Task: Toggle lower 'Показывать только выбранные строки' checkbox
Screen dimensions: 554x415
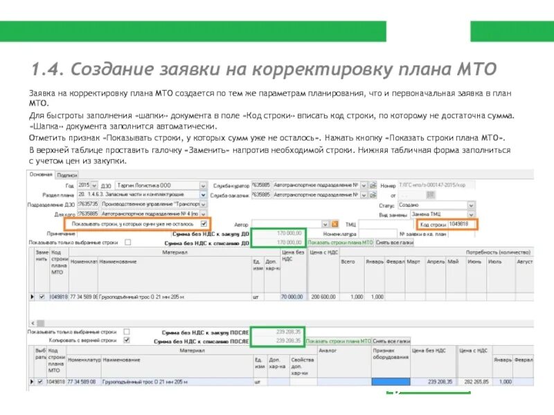Action: pos(127,332)
